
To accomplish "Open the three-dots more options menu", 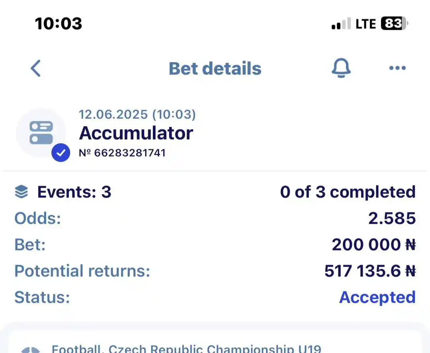I will (397, 68).
